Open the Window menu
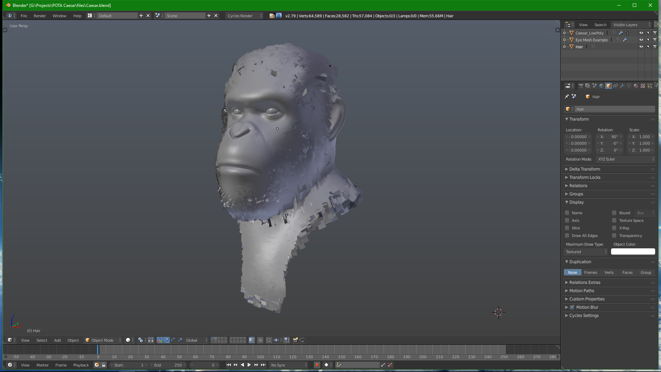 (x=59, y=16)
